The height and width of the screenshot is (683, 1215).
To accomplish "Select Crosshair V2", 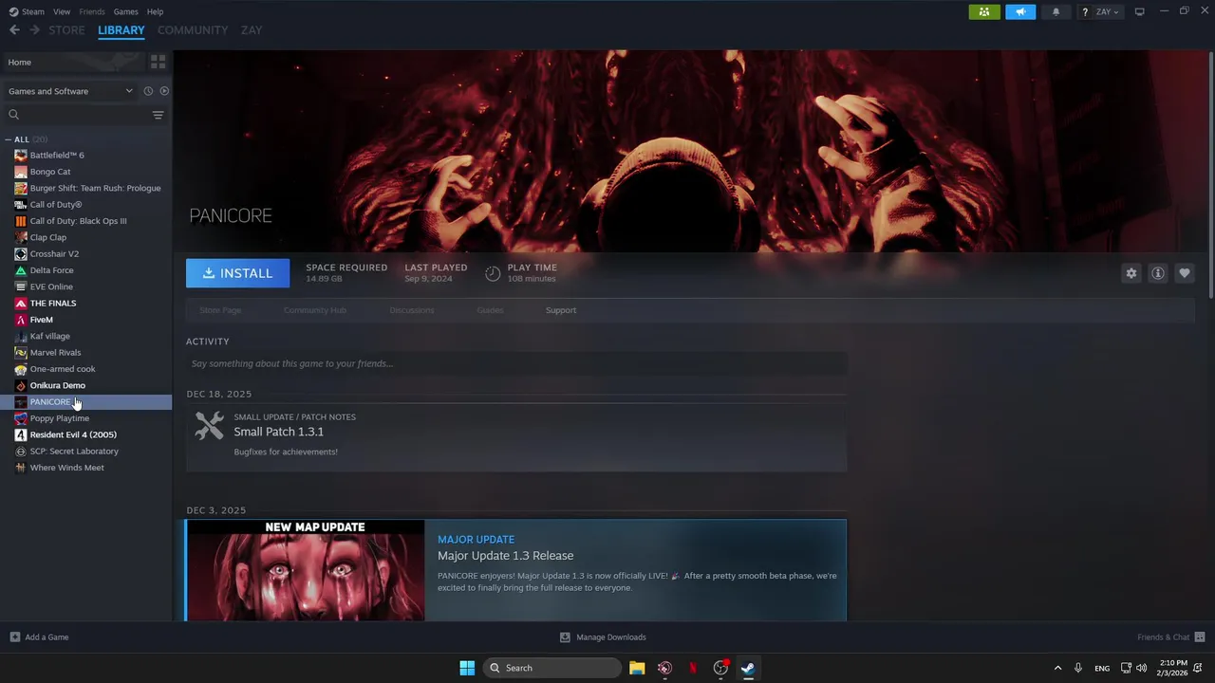I will (85, 254).
